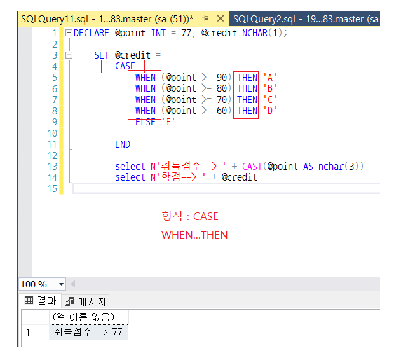Click the END keyword on line 11
The height and width of the screenshot is (353, 401).
click(x=123, y=144)
